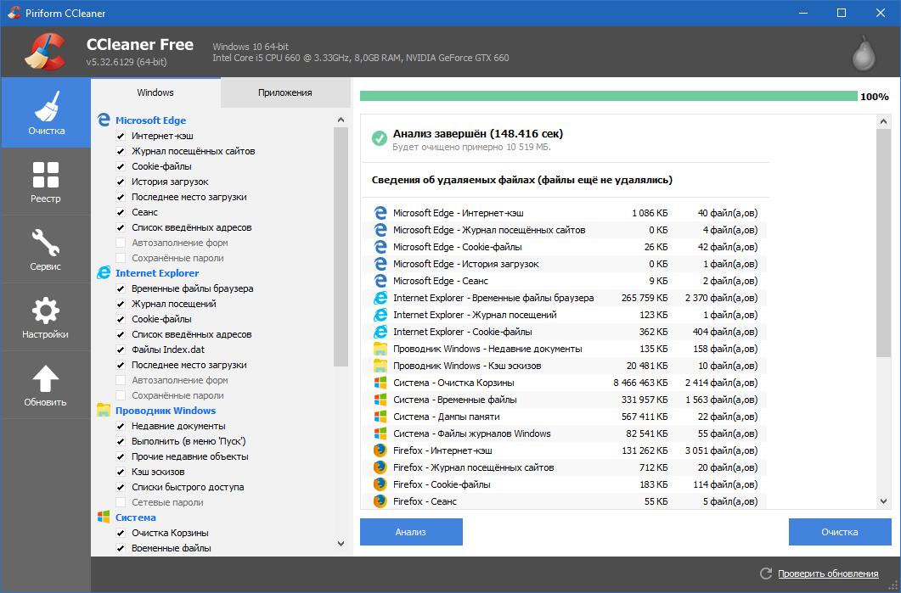
Task: Select Система category heading
Action: click(136, 517)
